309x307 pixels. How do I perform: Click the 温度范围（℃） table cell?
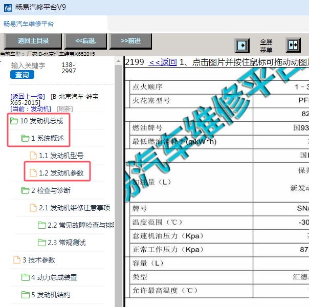click(x=191, y=223)
